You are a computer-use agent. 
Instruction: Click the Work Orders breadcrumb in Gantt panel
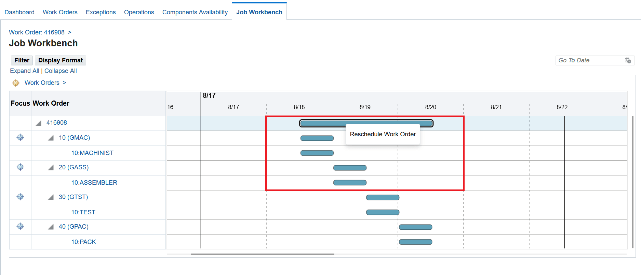pyautogui.click(x=42, y=83)
